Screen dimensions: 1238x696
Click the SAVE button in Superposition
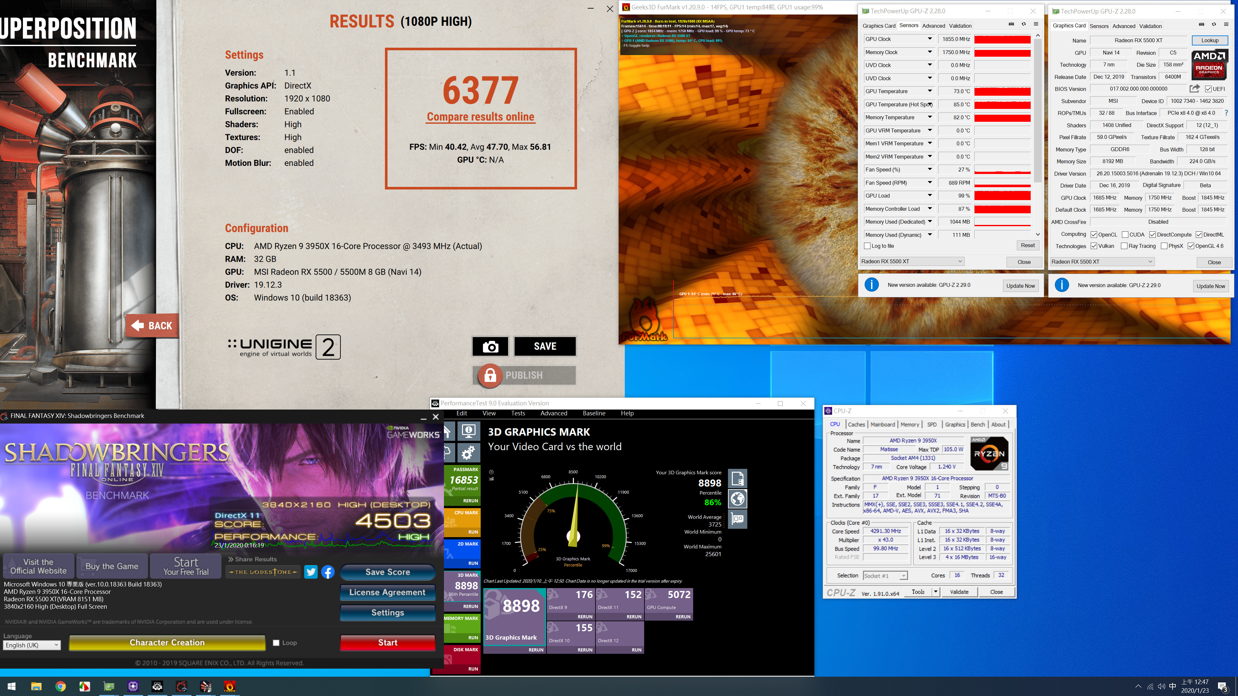coord(545,346)
